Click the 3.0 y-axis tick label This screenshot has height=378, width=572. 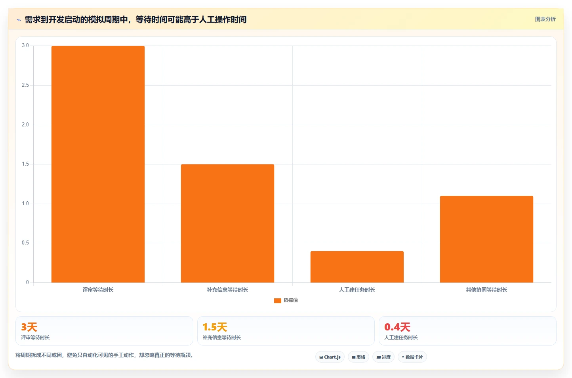coord(25,46)
